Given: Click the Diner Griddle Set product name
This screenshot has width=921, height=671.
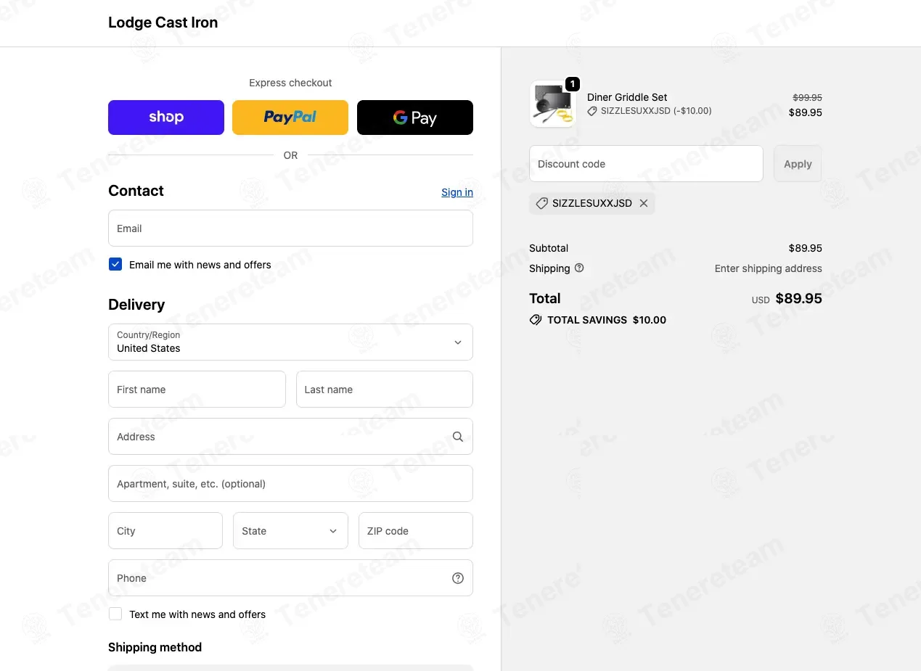Looking at the screenshot, I should pyautogui.click(x=627, y=97).
